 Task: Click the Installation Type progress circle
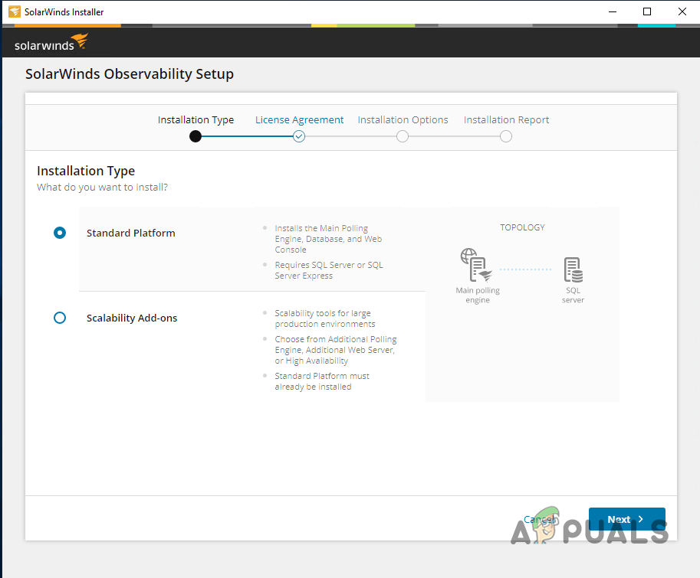(196, 136)
